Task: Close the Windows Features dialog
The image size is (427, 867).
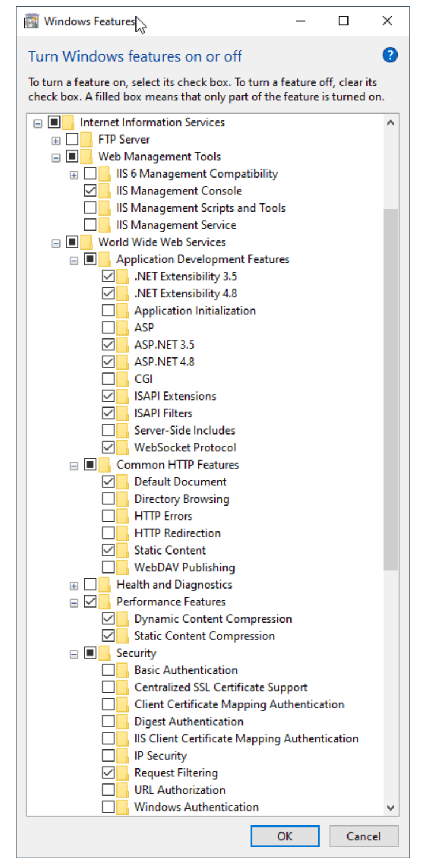Action: point(387,21)
